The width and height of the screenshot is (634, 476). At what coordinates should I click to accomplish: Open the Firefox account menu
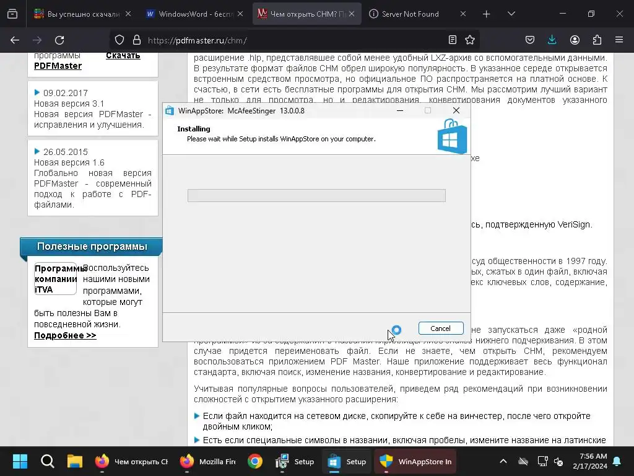click(x=575, y=40)
